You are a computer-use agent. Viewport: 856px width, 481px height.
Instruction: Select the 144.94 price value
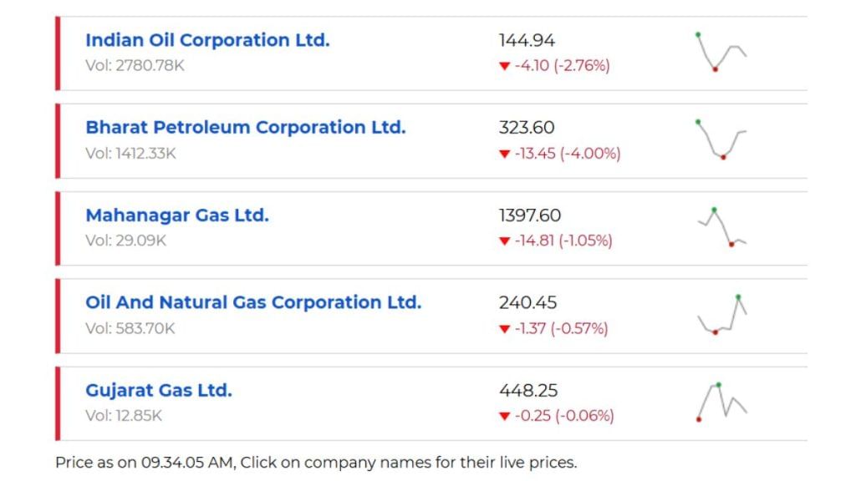coord(527,40)
